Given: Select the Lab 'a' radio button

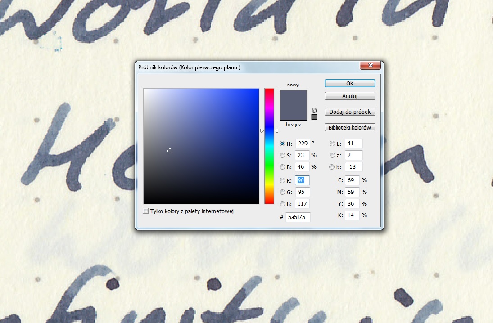Looking at the screenshot, I should tap(332, 155).
